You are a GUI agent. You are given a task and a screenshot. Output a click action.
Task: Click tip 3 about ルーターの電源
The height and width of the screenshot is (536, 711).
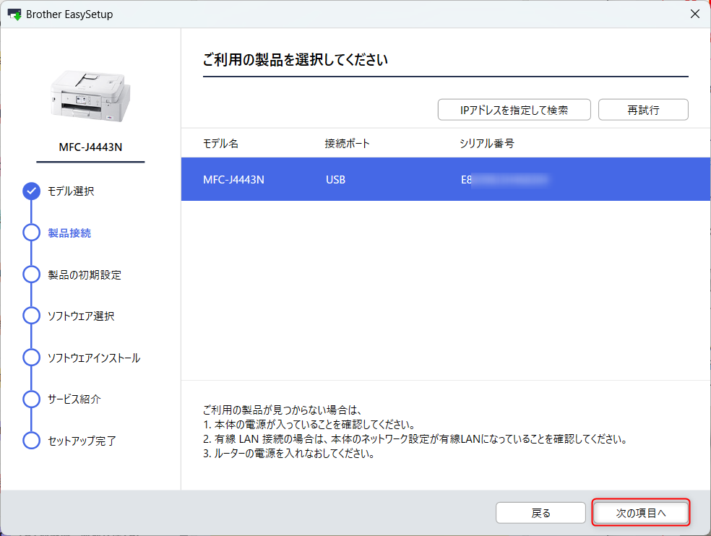tap(289, 454)
